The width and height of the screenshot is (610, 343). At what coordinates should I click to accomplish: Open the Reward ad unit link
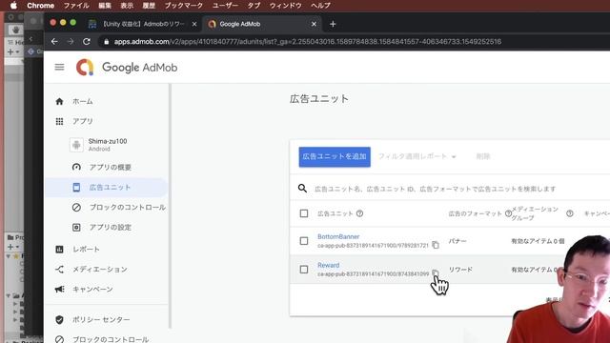click(x=328, y=265)
